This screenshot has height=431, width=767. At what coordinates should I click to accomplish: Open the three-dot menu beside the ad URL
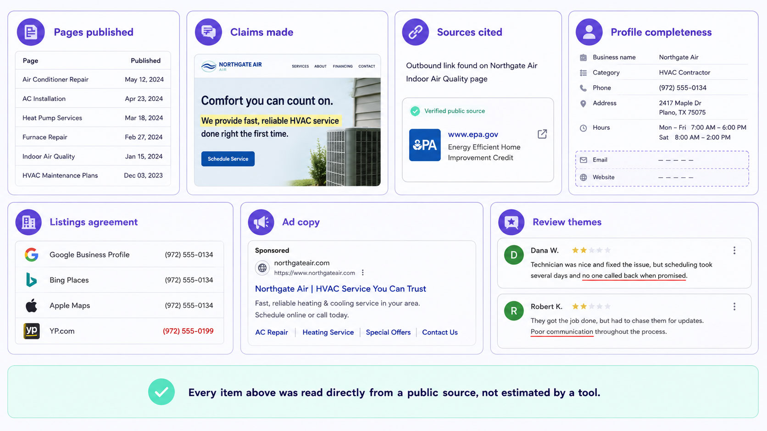363,273
